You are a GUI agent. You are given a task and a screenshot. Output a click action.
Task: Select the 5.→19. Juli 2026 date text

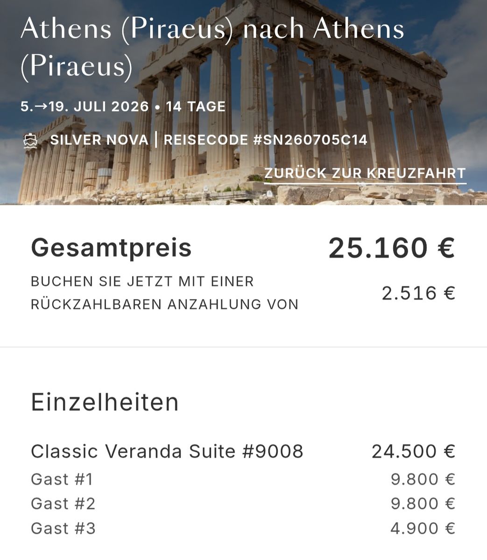coord(85,107)
